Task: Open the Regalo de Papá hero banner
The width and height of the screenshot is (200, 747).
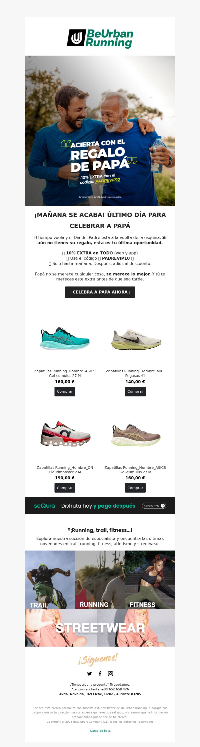Action: (100, 131)
